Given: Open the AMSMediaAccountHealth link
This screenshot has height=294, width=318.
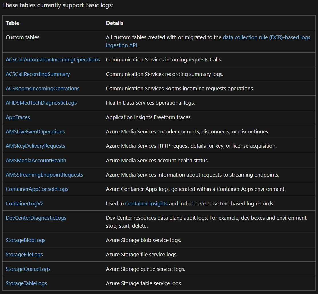Looking at the screenshot, I should pyautogui.click(x=36, y=161).
